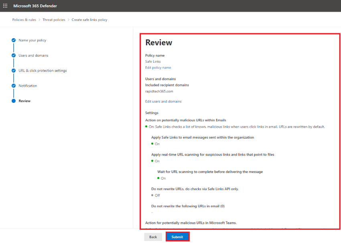Click the On: Safe Links checks description
Image resolution: width=341 pixels, height=243 pixels.
pos(235,127)
